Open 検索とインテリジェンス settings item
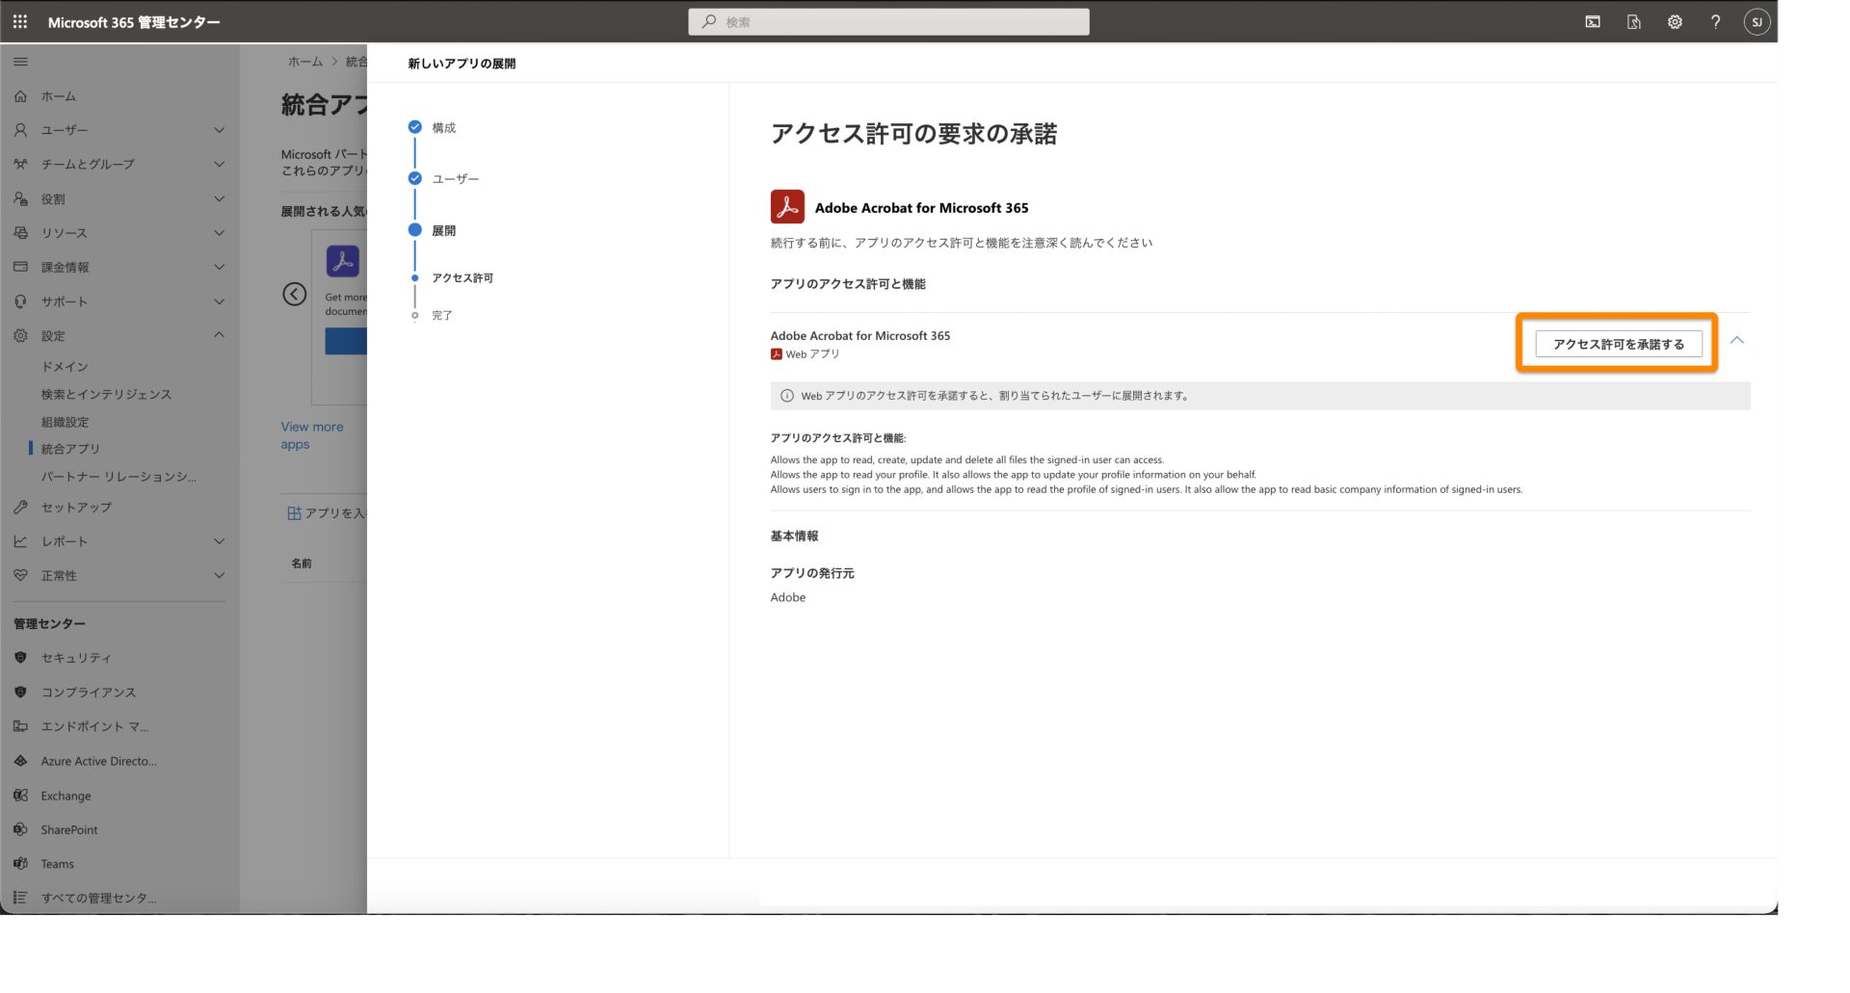The width and height of the screenshot is (1850, 993). 106,394
